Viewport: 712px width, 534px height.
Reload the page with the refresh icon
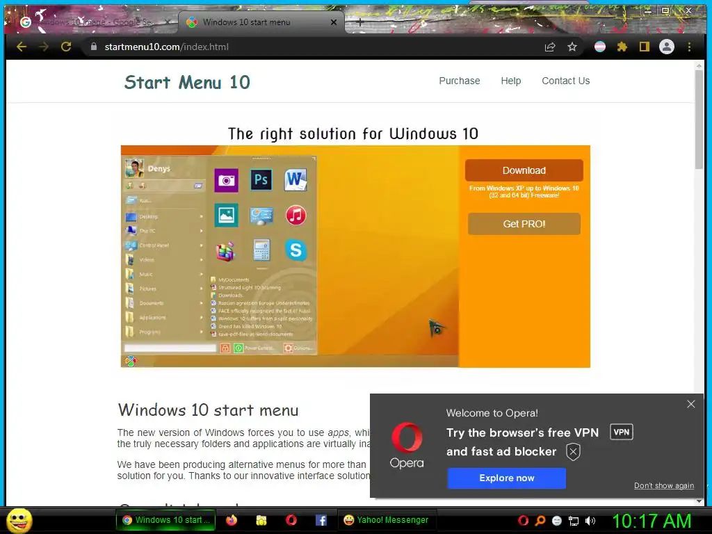click(x=66, y=47)
